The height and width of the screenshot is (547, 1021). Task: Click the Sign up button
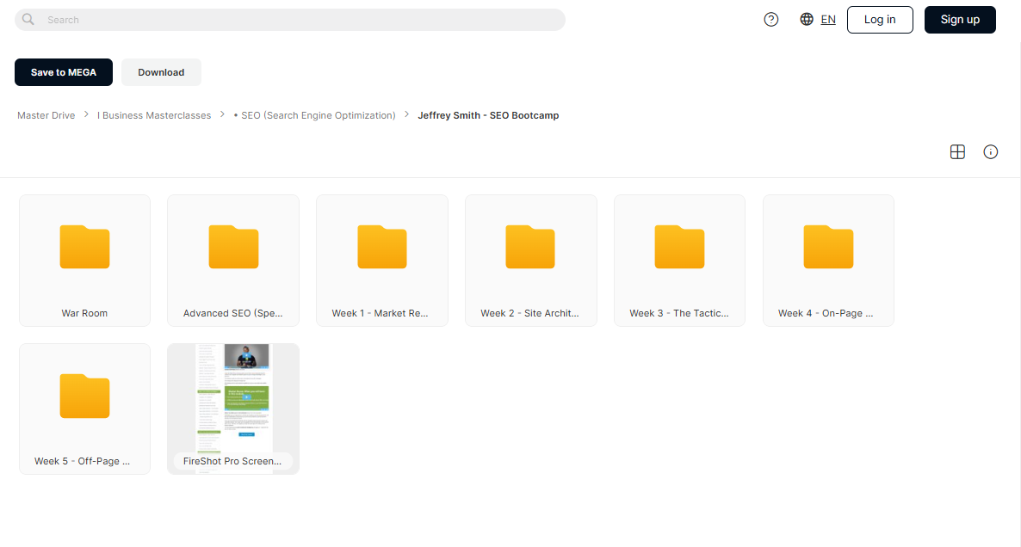point(960,20)
